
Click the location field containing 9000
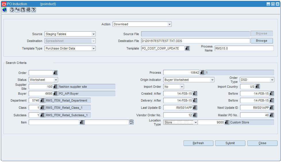211,122
